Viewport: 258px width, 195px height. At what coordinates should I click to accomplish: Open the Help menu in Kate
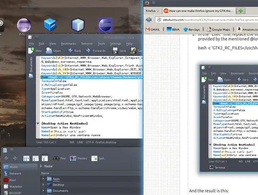click(x=129, y=43)
